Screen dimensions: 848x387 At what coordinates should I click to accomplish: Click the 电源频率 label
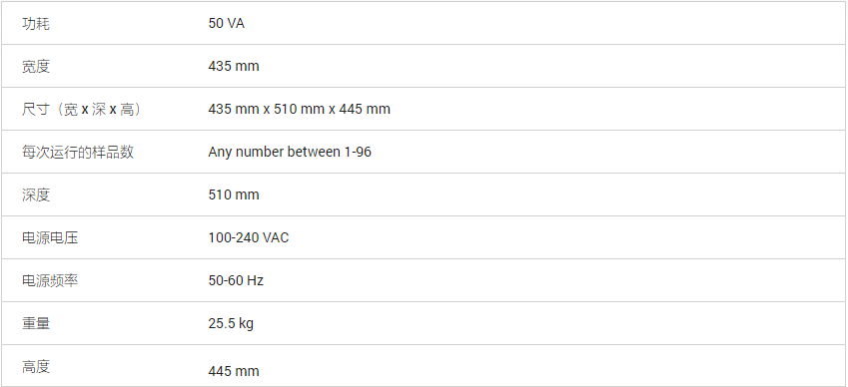(x=50, y=280)
